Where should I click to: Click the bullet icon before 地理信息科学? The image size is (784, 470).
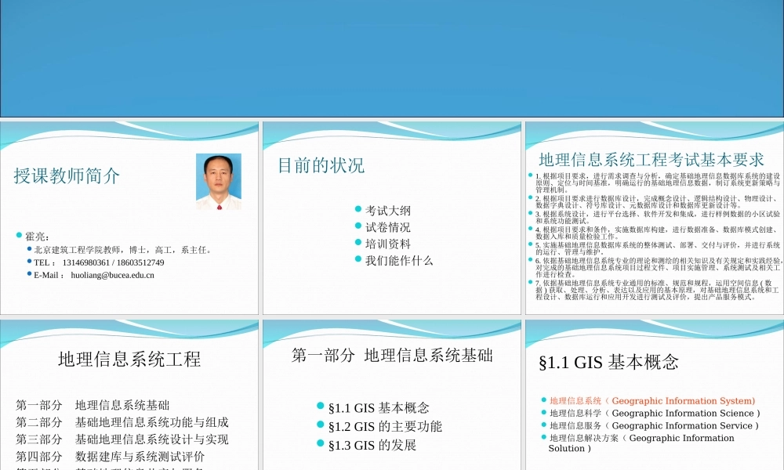click(x=543, y=413)
